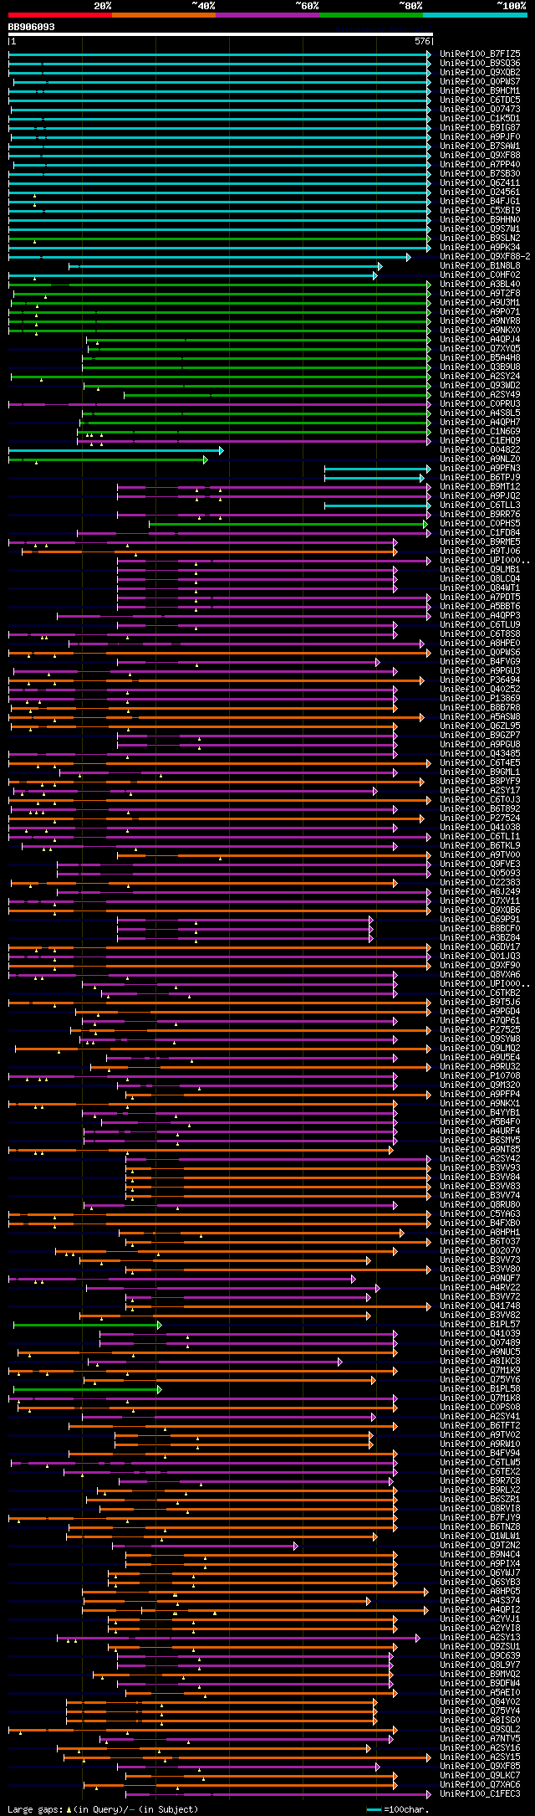The height and width of the screenshot is (1816, 535).
Task: Open hit UniRef100_O04822
Action: click(x=480, y=449)
